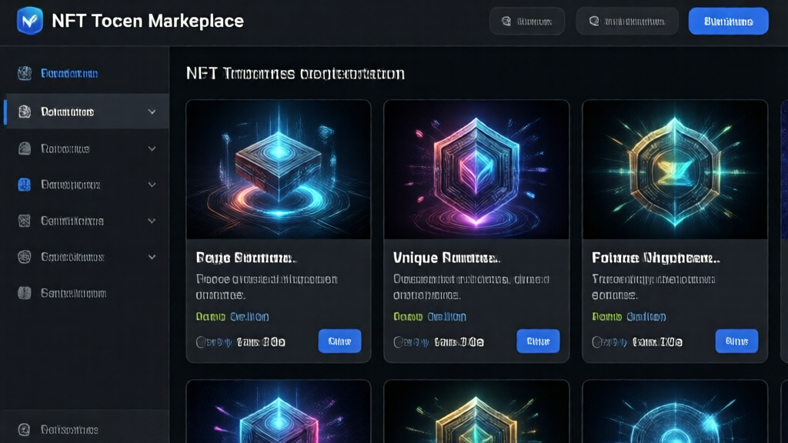Open the sidebar footer menu label at the bottom
Image resolution: width=788 pixels, height=443 pixels.
pos(69,429)
